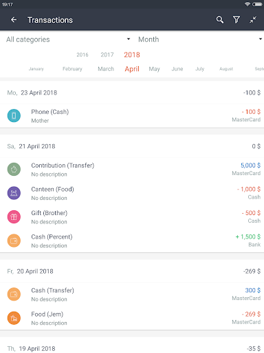Viewport: 264px width, 353px height.
Task: Switch to the month of March
Action: 106,69
